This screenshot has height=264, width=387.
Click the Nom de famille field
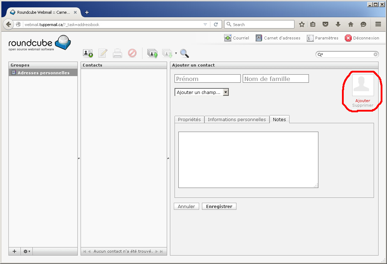click(275, 78)
